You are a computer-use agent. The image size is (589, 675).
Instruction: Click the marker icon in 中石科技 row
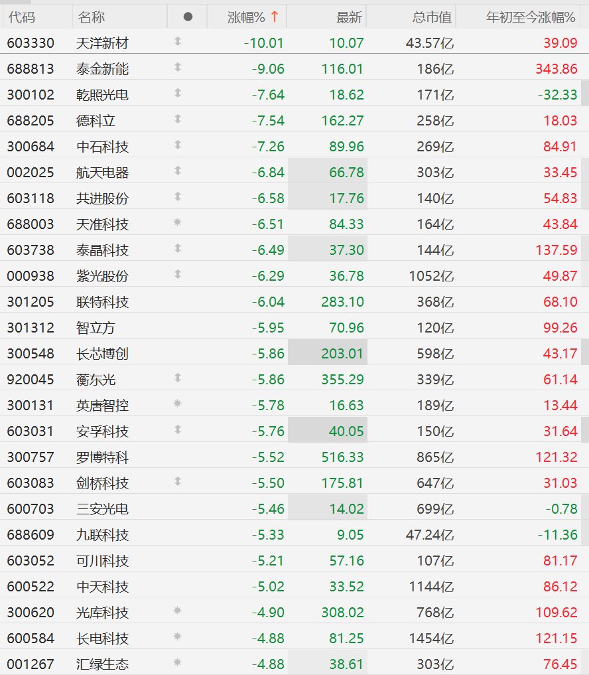click(178, 145)
